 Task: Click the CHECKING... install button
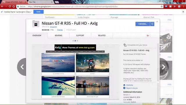pos(143,24)
